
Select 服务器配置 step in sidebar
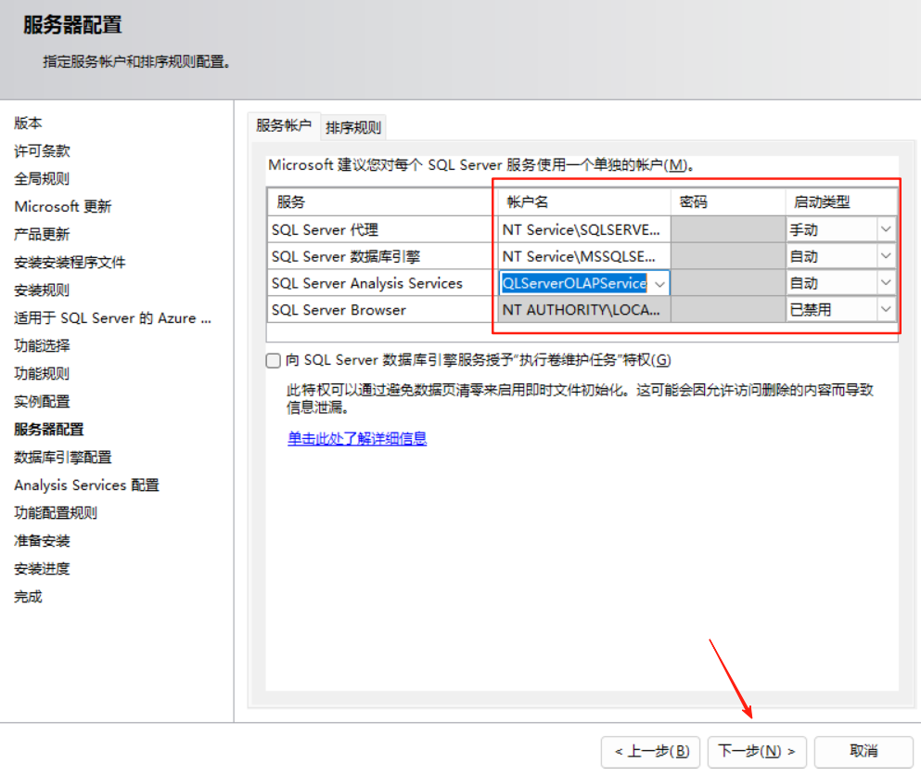coord(49,429)
